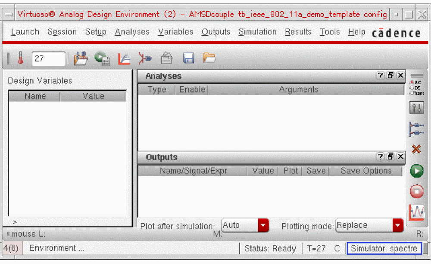Open the Tools menu
The height and width of the screenshot is (264, 431).
pyautogui.click(x=330, y=32)
